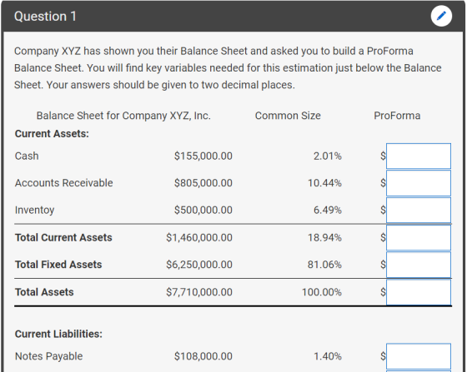Viewport: 467px width, 372px height.
Task: Select the Inventoy ProForma input field
Action: point(419,210)
